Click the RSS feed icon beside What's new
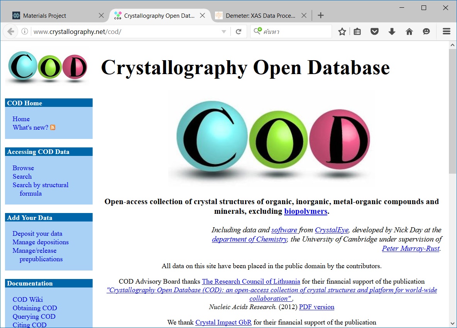457x328 pixels. point(53,127)
